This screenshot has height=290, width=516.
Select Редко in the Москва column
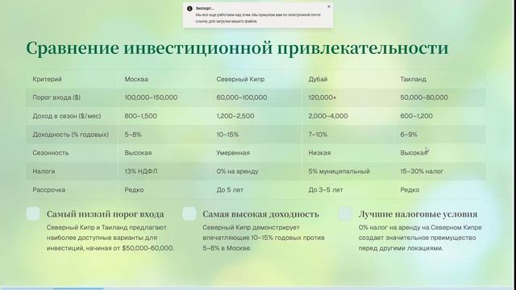click(x=134, y=190)
